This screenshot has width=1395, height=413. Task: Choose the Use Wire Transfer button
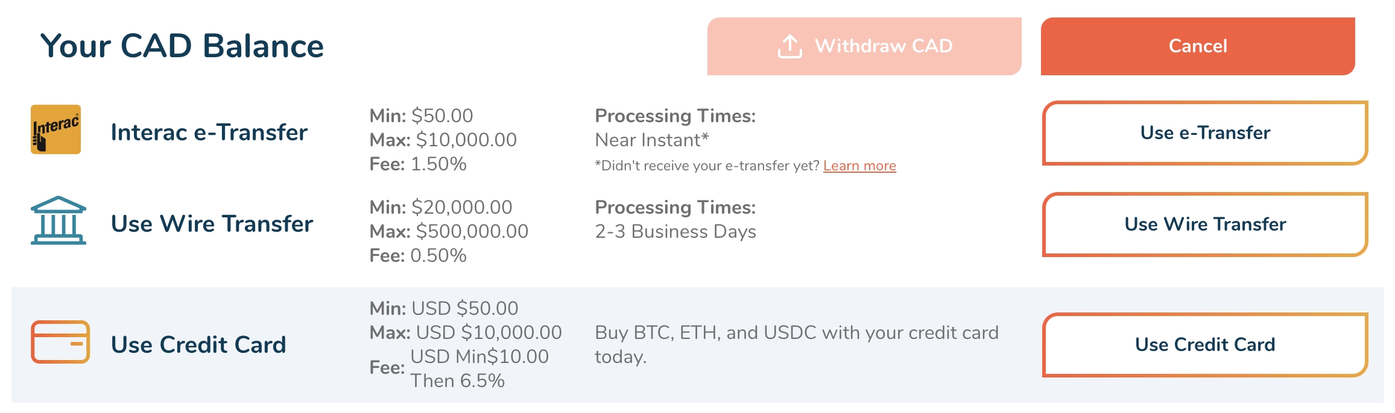[1205, 225]
